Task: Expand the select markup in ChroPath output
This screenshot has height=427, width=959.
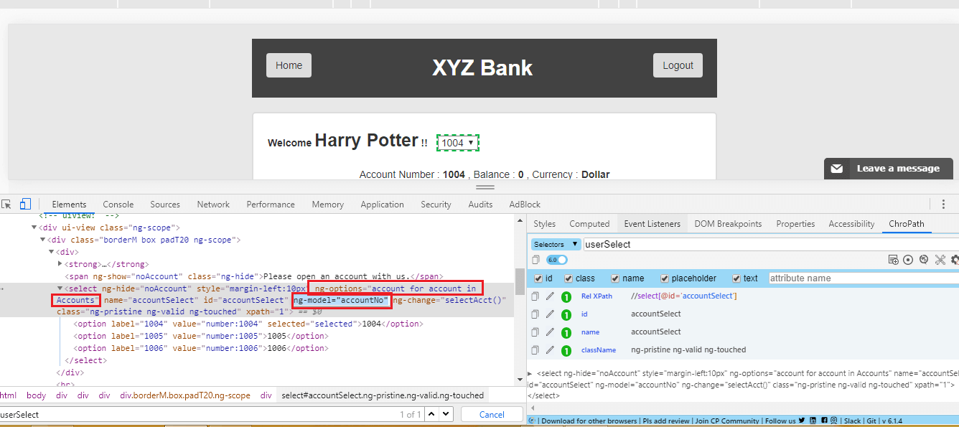Action: [530, 373]
